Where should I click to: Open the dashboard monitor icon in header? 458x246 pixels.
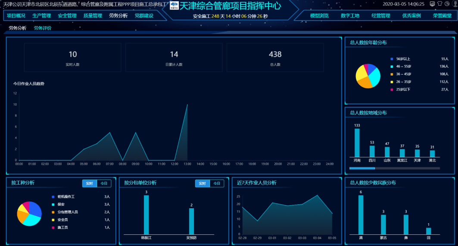coord(432,4)
